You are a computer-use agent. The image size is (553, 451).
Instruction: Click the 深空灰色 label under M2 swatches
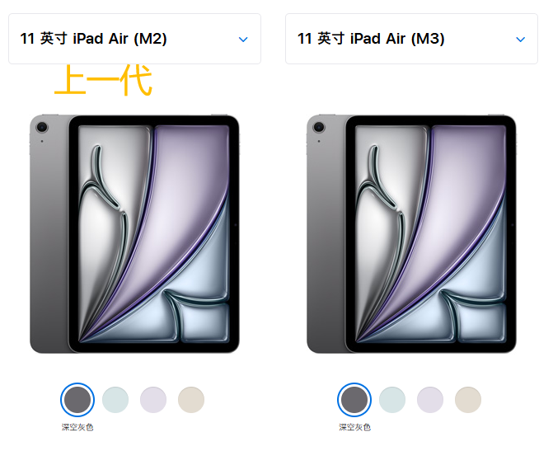(77, 427)
